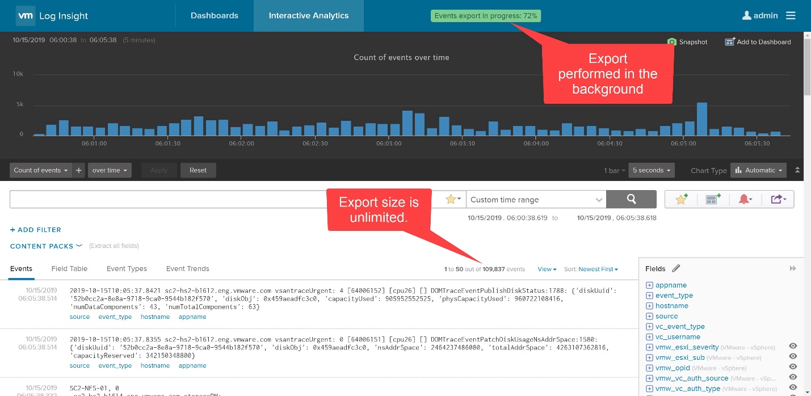Expand the vc_event_type field
811x396 pixels.
[x=649, y=327]
